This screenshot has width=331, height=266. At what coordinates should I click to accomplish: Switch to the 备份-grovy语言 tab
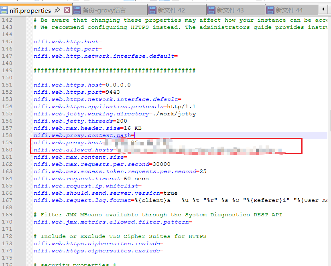[110, 10]
